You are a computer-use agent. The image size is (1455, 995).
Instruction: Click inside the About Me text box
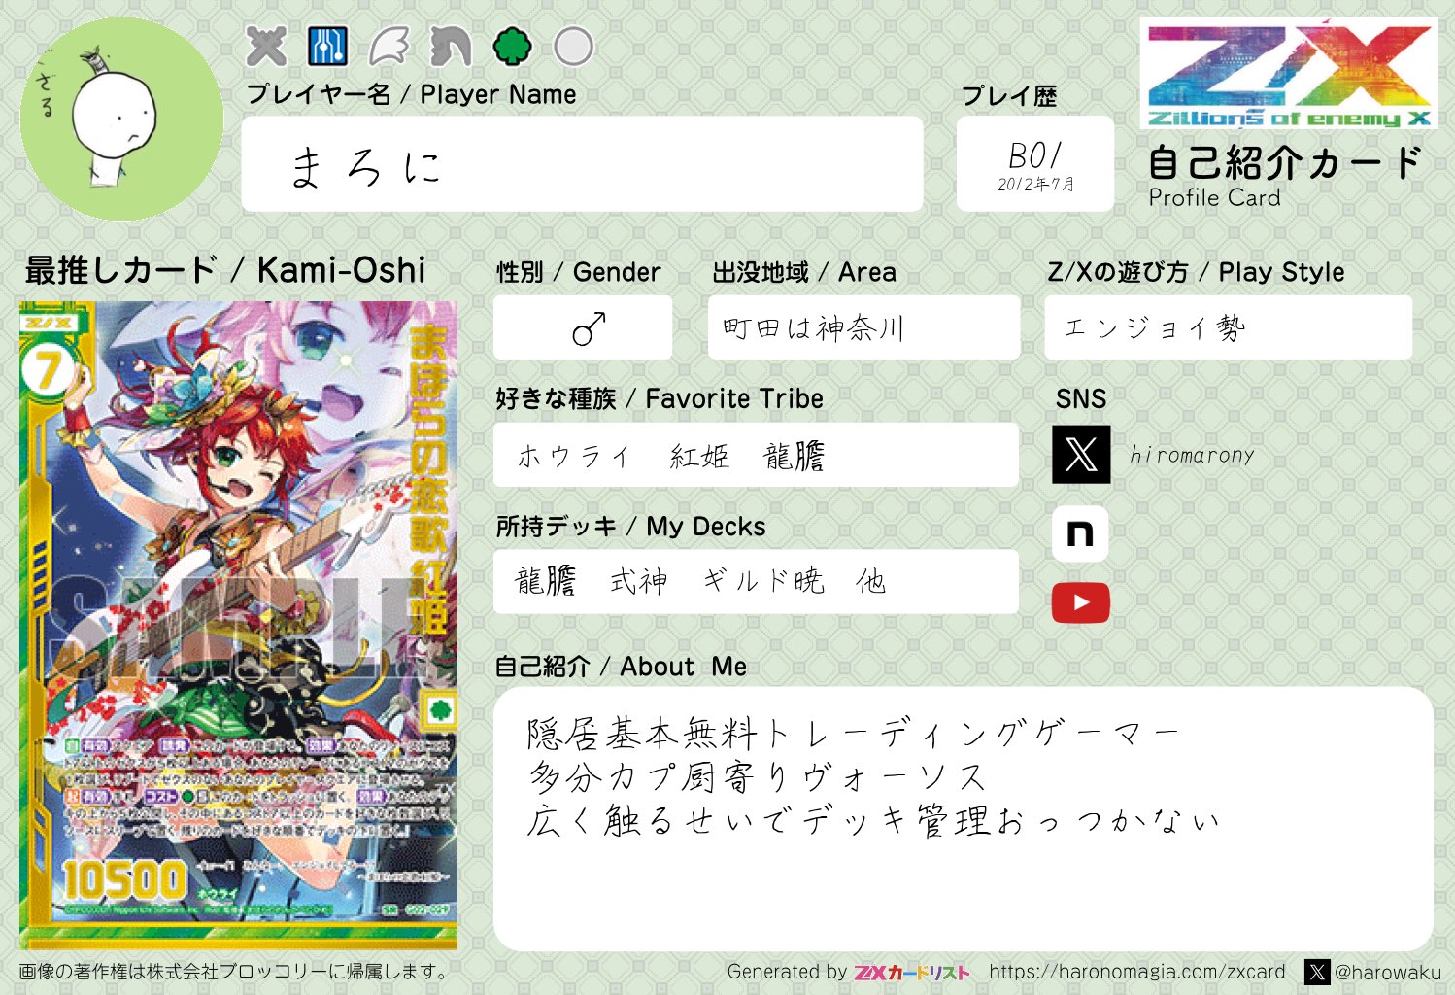point(964,819)
